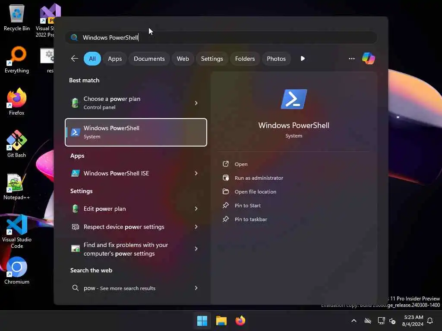Open the clock and date in taskbar
This screenshot has width=442, height=331.
413,321
